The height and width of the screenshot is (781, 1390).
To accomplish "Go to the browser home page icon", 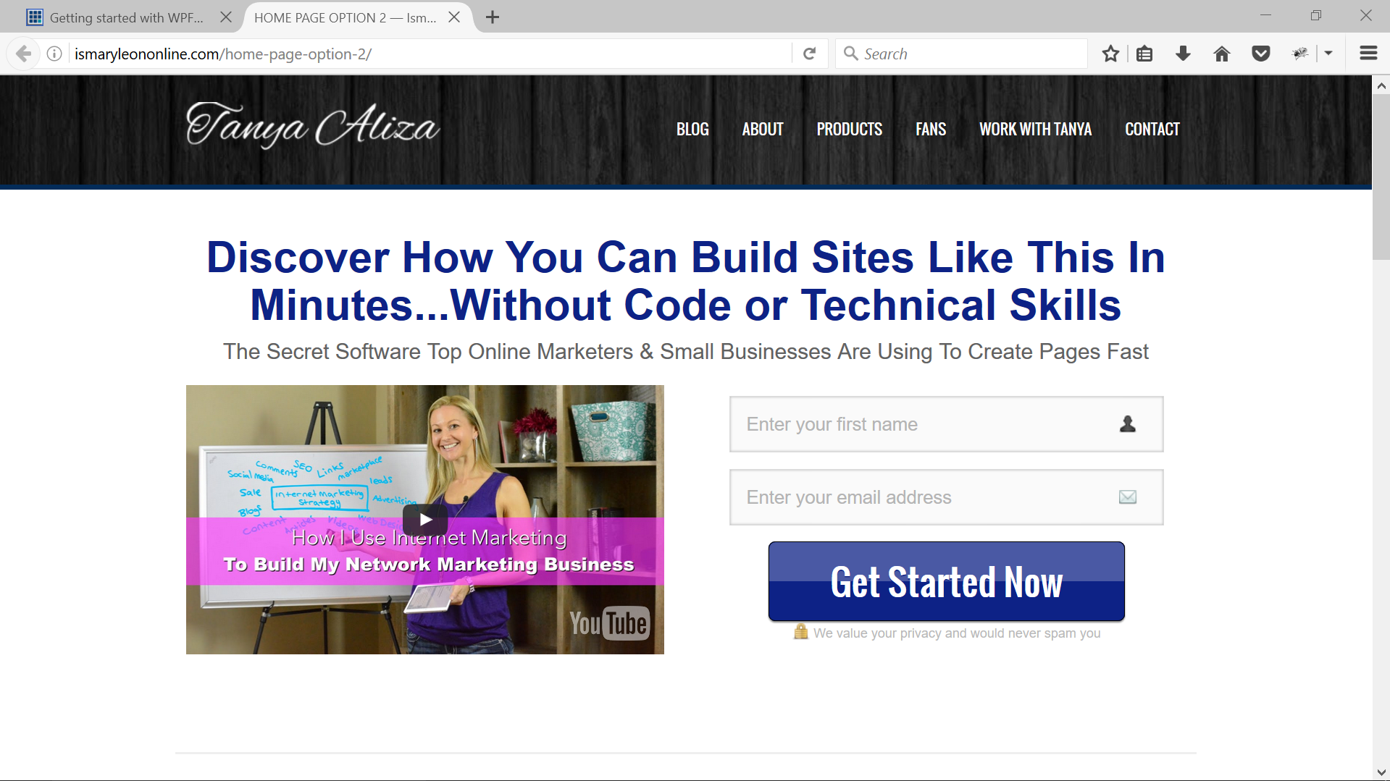I will click(x=1222, y=54).
